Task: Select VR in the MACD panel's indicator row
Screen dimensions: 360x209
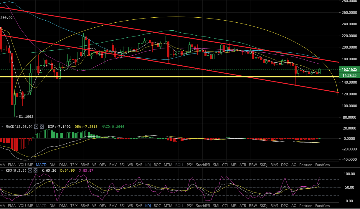Action: [x=95, y=165]
